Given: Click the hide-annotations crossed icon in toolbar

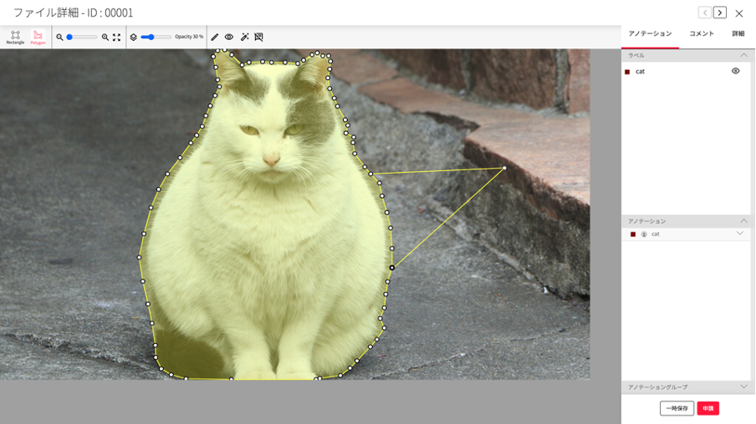Looking at the screenshot, I should point(258,38).
